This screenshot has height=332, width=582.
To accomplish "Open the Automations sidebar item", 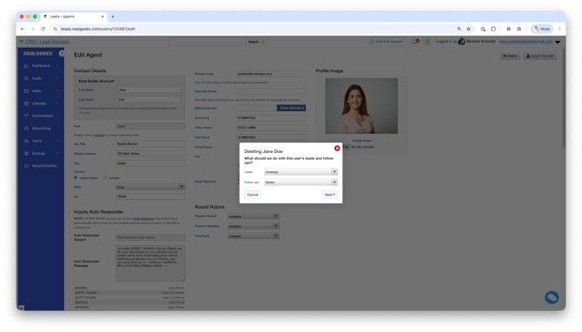I will click(41, 116).
